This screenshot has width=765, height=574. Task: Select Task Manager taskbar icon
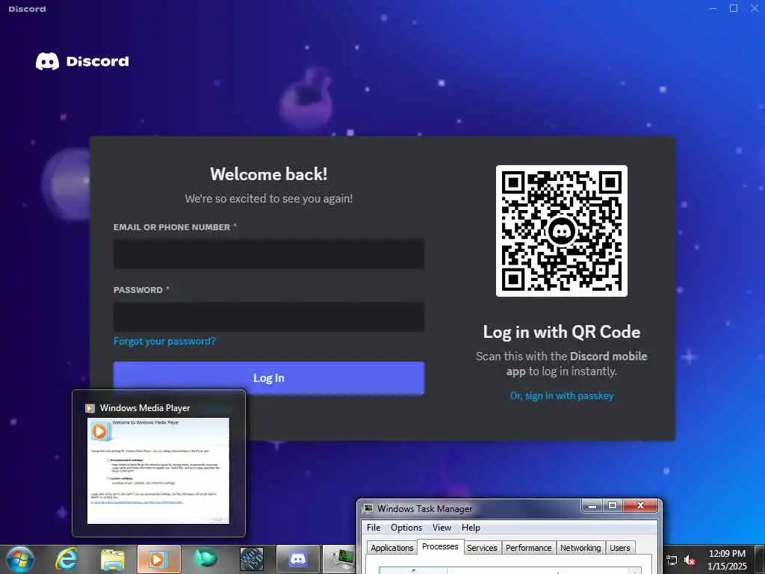[x=340, y=560]
